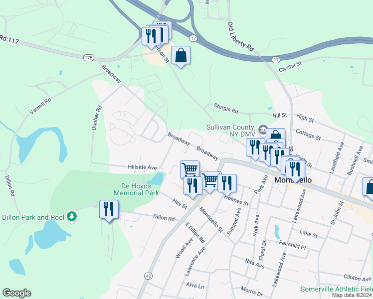The height and width of the screenshot is (299, 373).
Task: Select the restaurant marker above Holmes St
Action: (227, 184)
